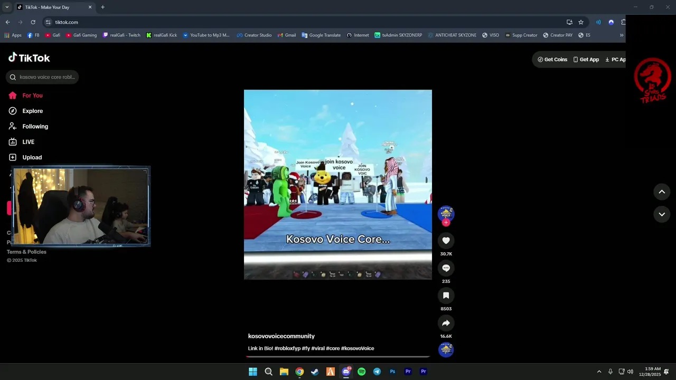Go to next video with down arrow

click(662, 214)
